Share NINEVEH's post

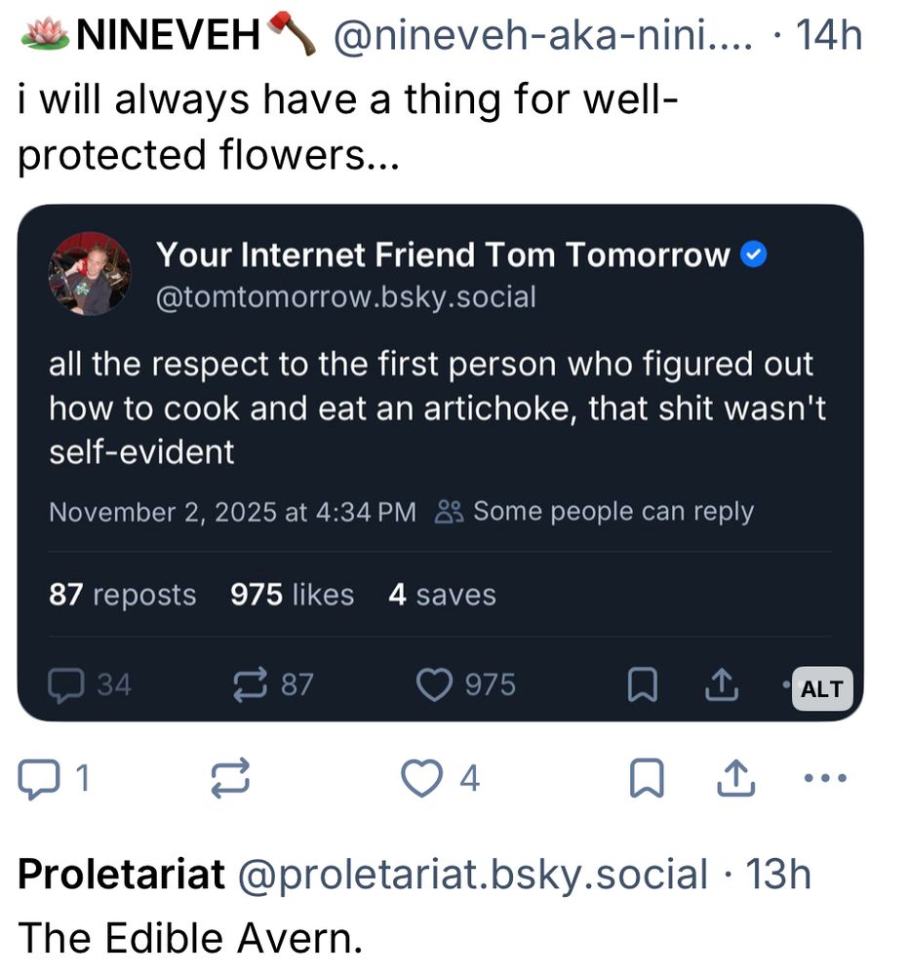coord(736,778)
